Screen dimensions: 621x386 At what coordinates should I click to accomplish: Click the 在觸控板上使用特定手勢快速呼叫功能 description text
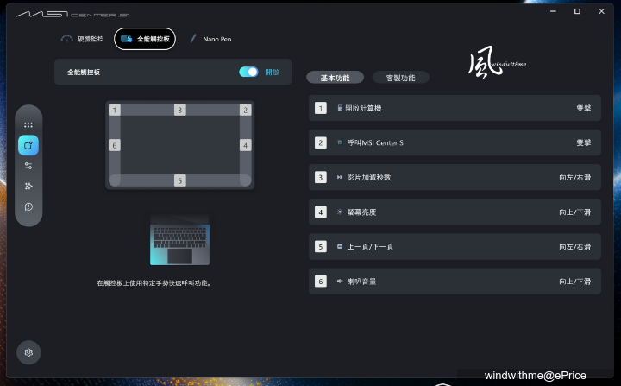154,283
